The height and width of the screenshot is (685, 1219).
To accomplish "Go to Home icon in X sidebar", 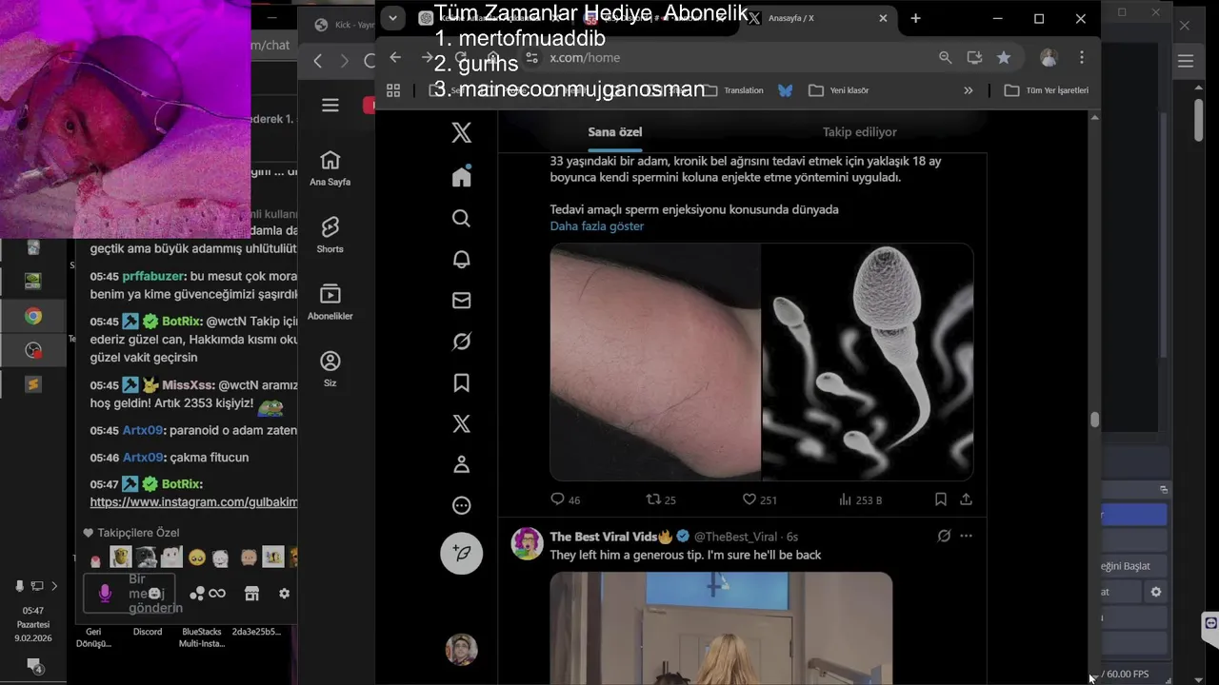I will pos(461,176).
